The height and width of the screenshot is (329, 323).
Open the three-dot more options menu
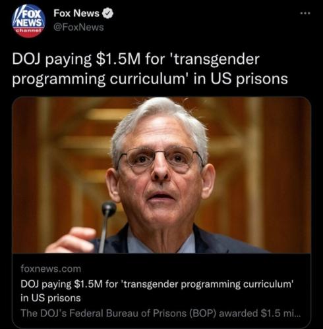point(305,13)
